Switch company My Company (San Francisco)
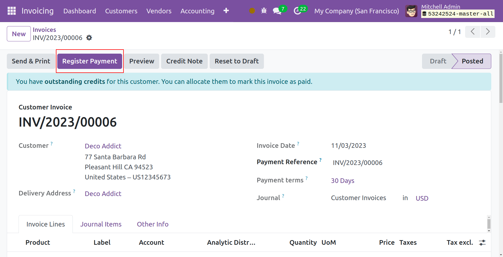503x257 pixels. coord(357,11)
